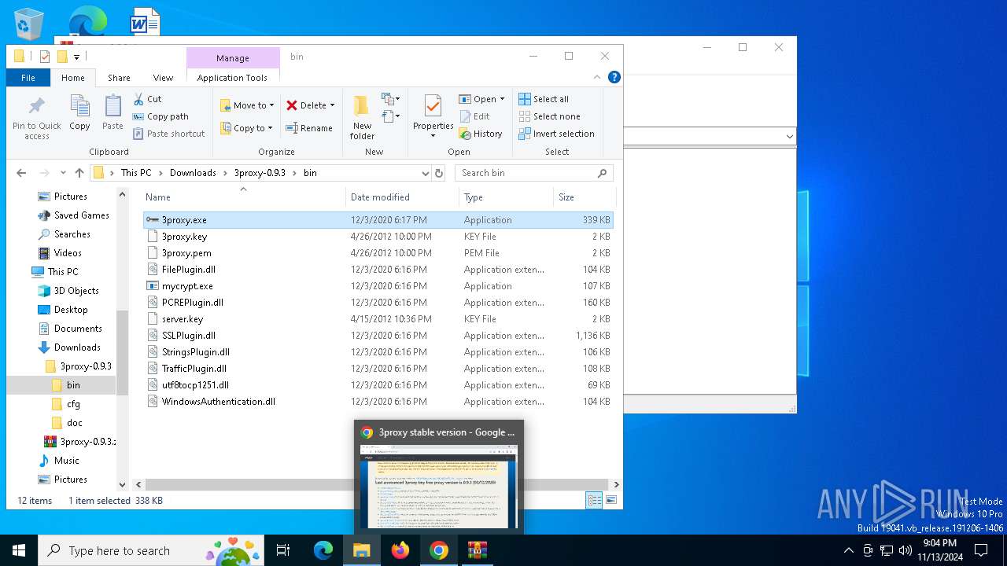Open file History
1007x566 pixels.
pyautogui.click(x=481, y=134)
